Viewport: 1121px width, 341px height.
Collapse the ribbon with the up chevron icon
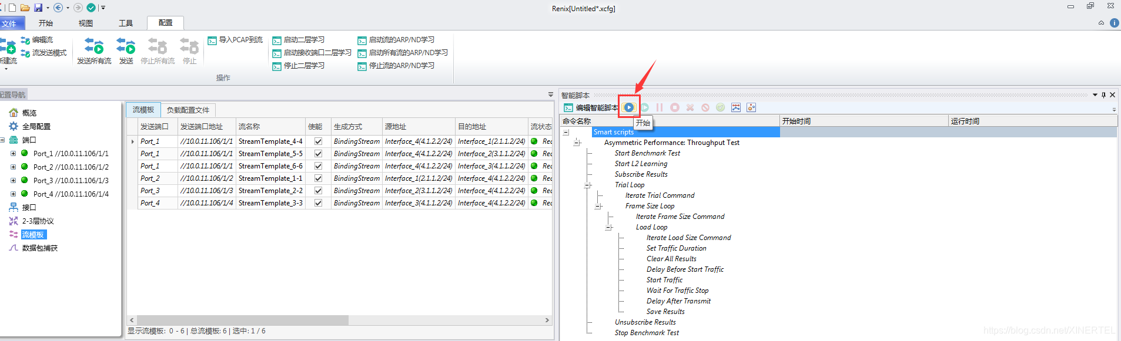point(1101,23)
